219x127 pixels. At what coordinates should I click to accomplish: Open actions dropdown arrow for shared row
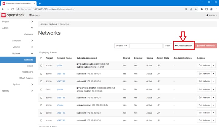214,105
